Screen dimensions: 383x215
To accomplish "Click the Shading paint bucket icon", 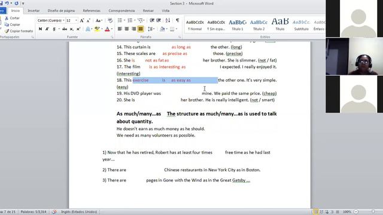I will point(162,29).
